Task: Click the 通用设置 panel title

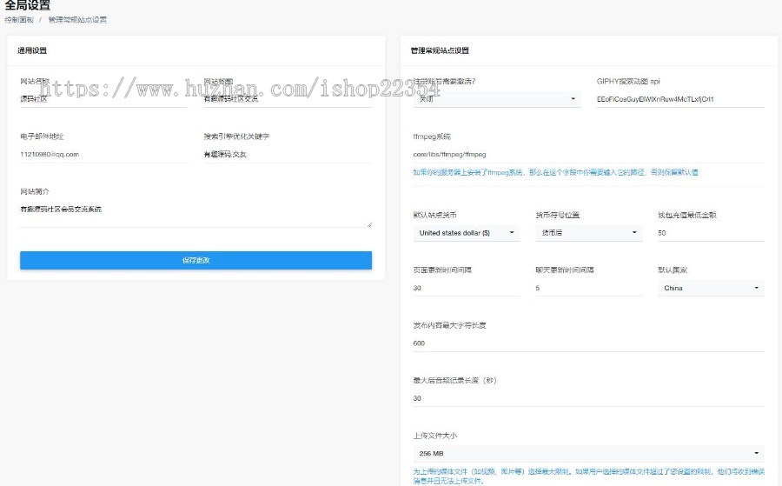Action: tap(32, 50)
